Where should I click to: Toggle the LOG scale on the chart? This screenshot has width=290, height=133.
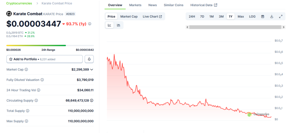(x=252, y=16)
